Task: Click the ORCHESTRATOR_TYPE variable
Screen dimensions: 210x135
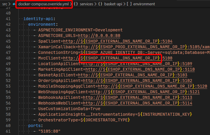Action: pyautogui.click(x=107, y=120)
